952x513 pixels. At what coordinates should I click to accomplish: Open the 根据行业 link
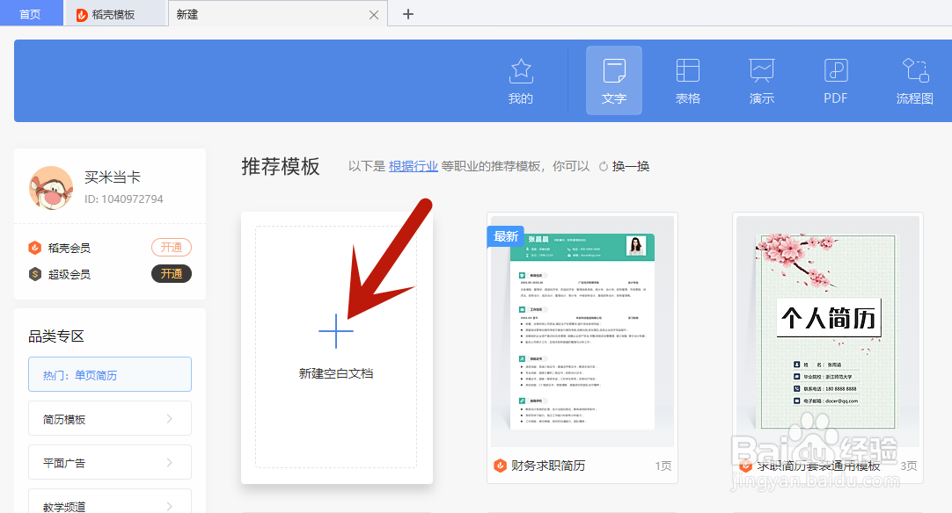[413, 165]
